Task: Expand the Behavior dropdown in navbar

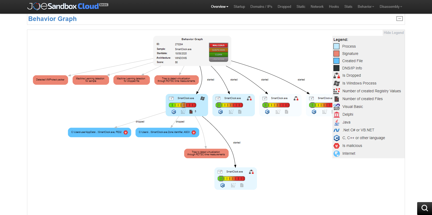Action: 366,6
